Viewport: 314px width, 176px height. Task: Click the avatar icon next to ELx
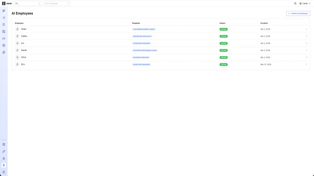pos(17,64)
